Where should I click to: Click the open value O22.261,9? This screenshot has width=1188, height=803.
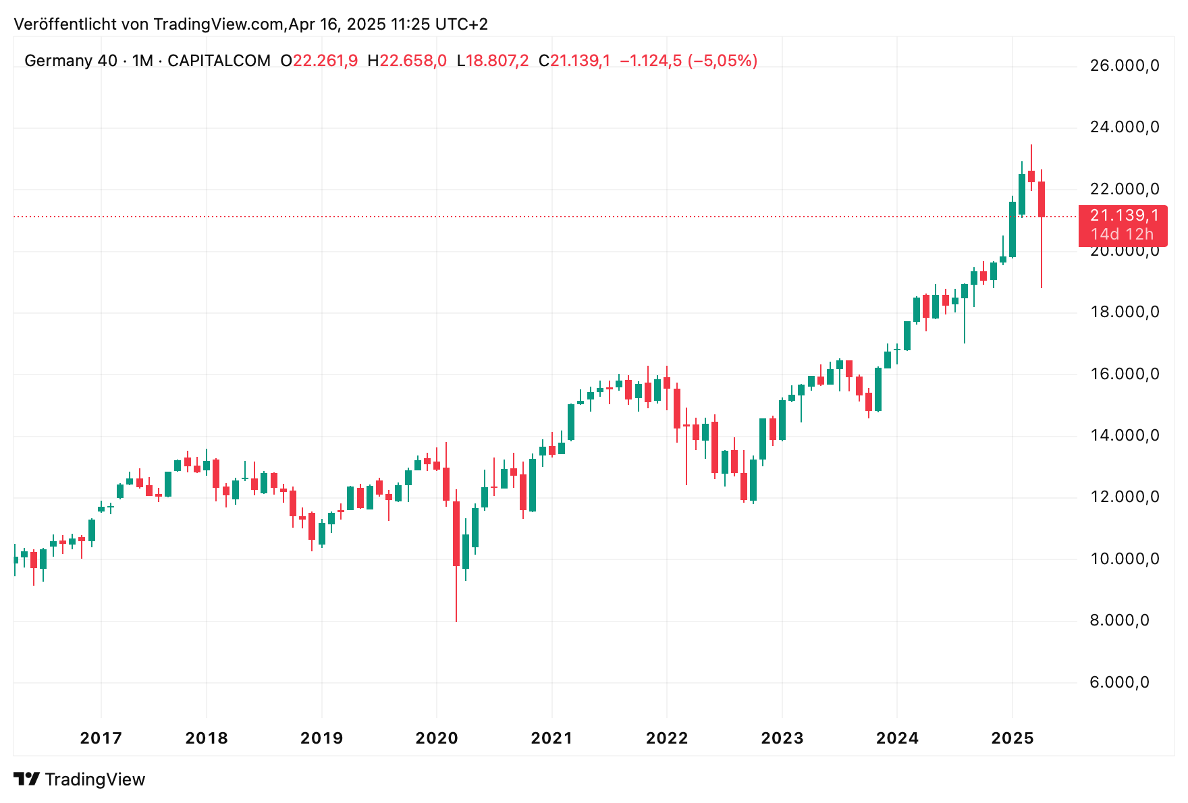(319, 61)
